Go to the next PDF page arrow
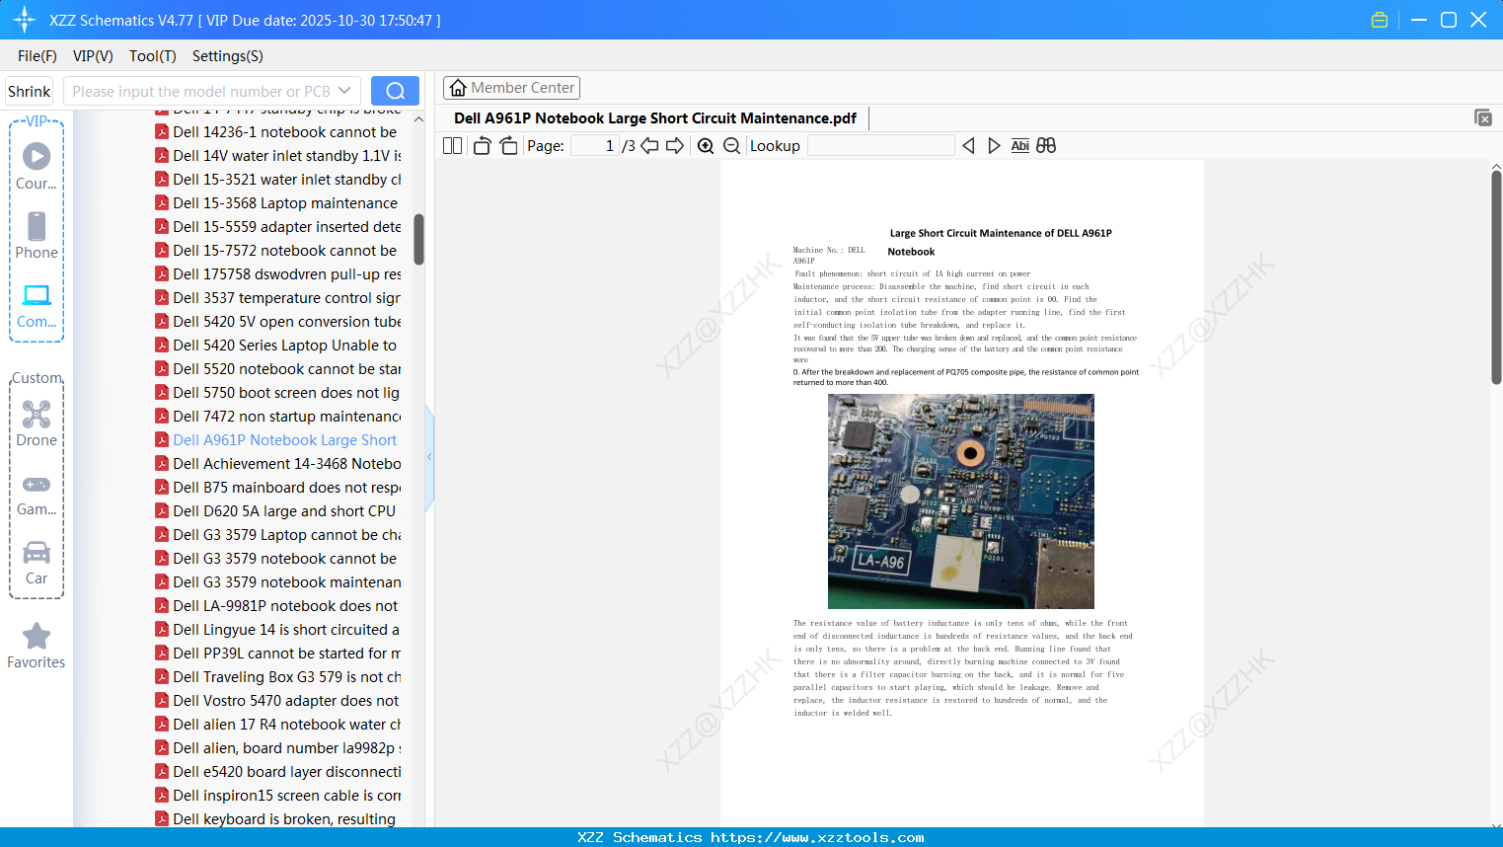The height and width of the screenshot is (847, 1503). 675,146
